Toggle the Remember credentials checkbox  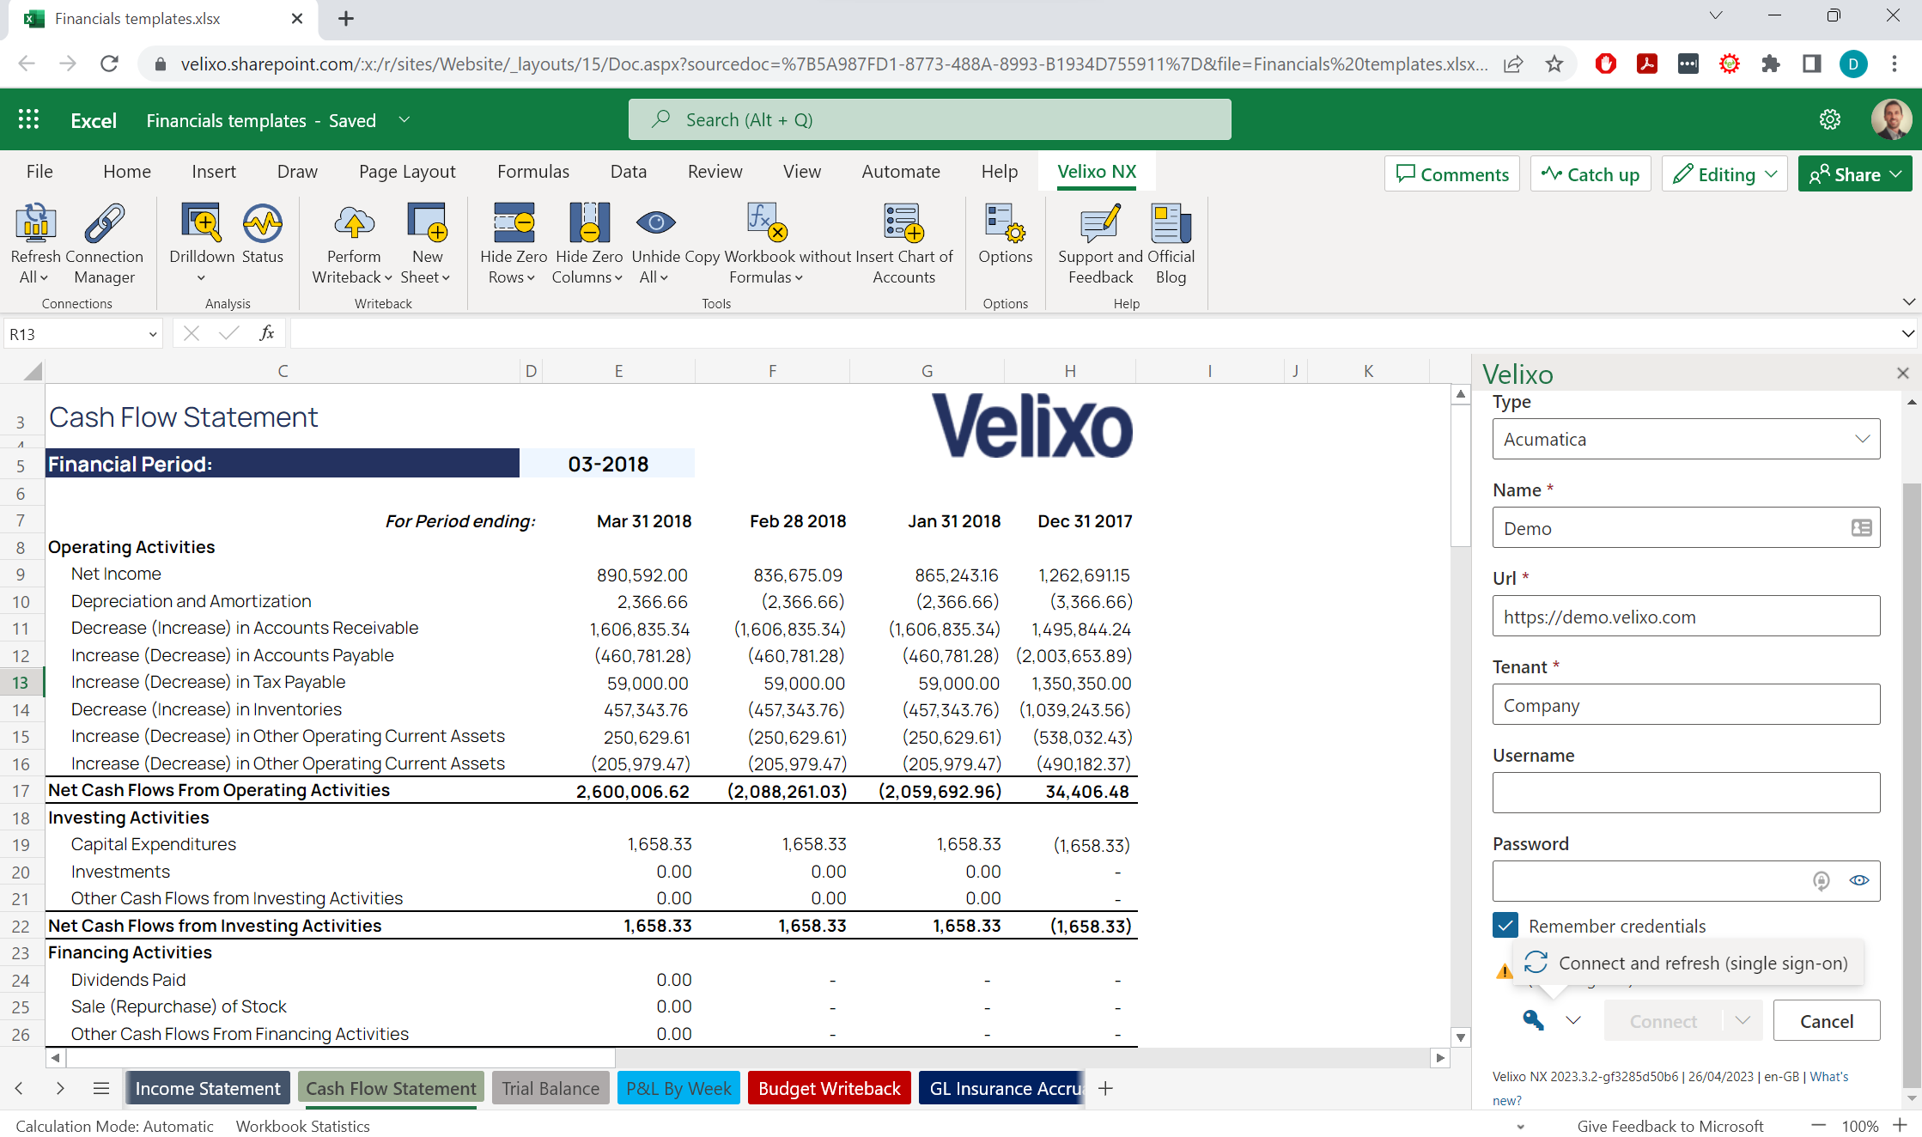pyautogui.click(x=1505, y=926)
